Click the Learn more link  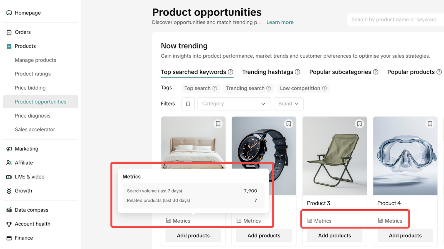(x=280, y=22)
